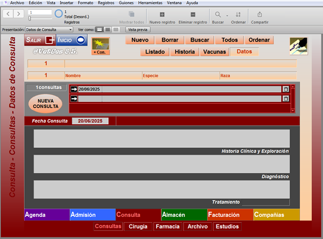Viewport: 323px width, 239px height.
Task: Click the Nuevo registro toolbar icon
Action: tap(162, 15)
